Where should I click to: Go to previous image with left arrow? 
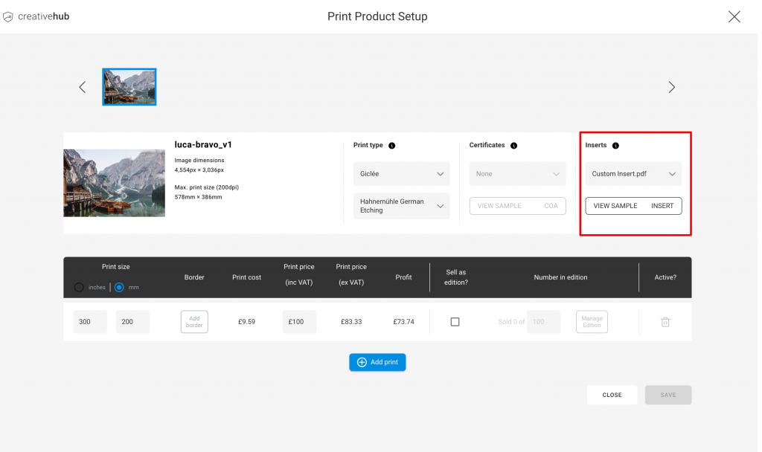83,88
